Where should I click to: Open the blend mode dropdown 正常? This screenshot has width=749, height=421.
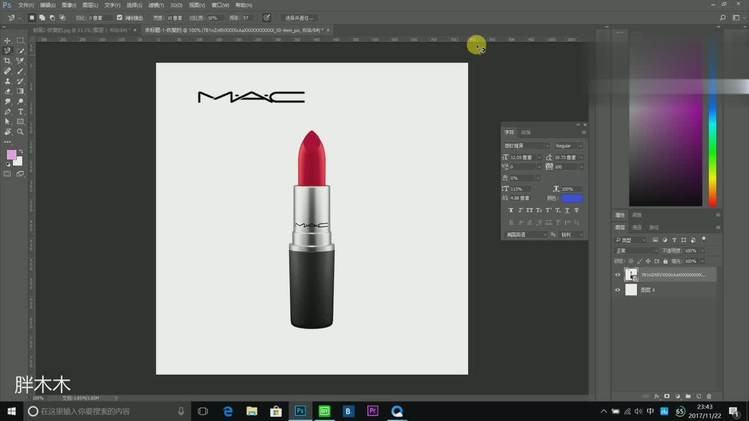pos(636,251)
